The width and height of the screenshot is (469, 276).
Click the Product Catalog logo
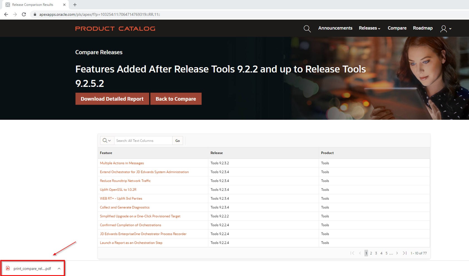[115, 29]
